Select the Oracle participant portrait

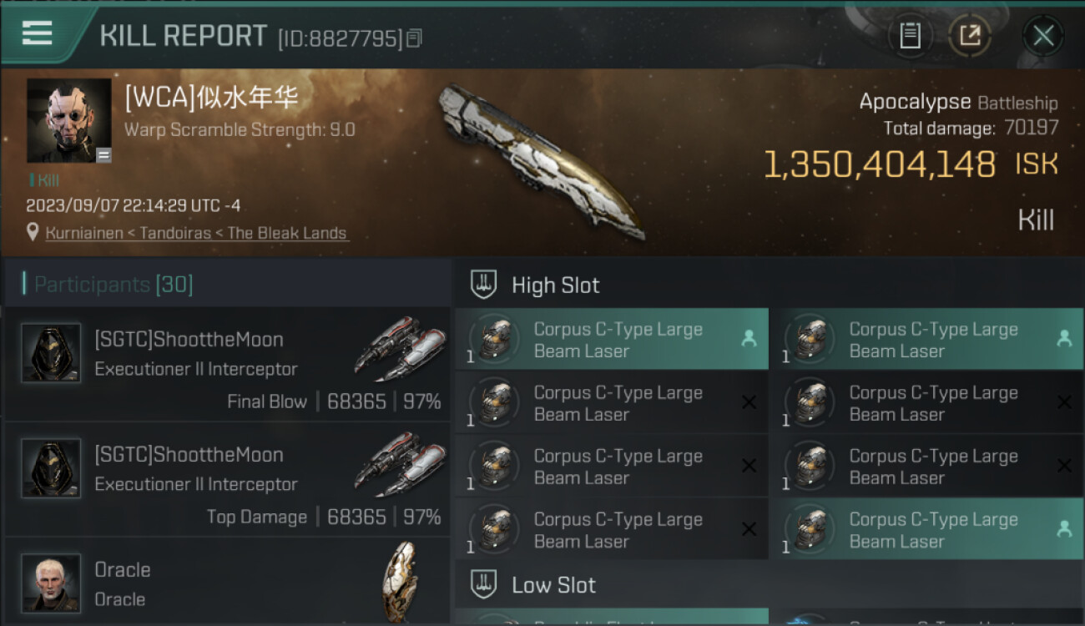[51, 583]
